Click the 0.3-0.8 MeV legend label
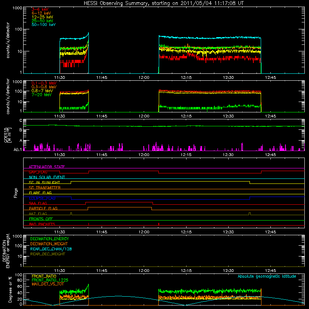 coord(44,87)
